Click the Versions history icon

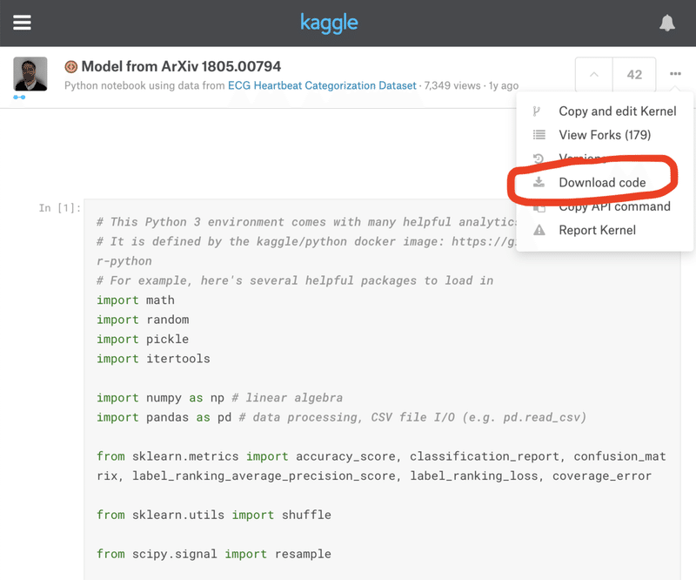[x=539, y=158]
